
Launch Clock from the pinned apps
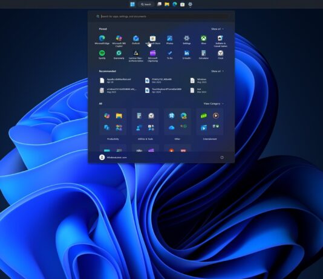220,55
